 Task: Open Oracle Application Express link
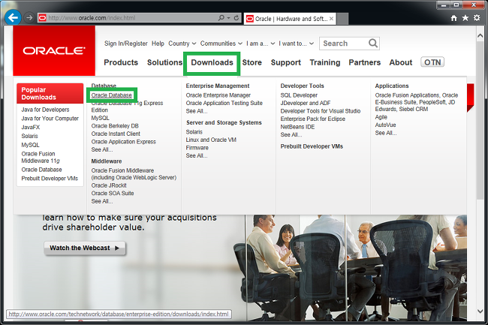click(124, 142)
